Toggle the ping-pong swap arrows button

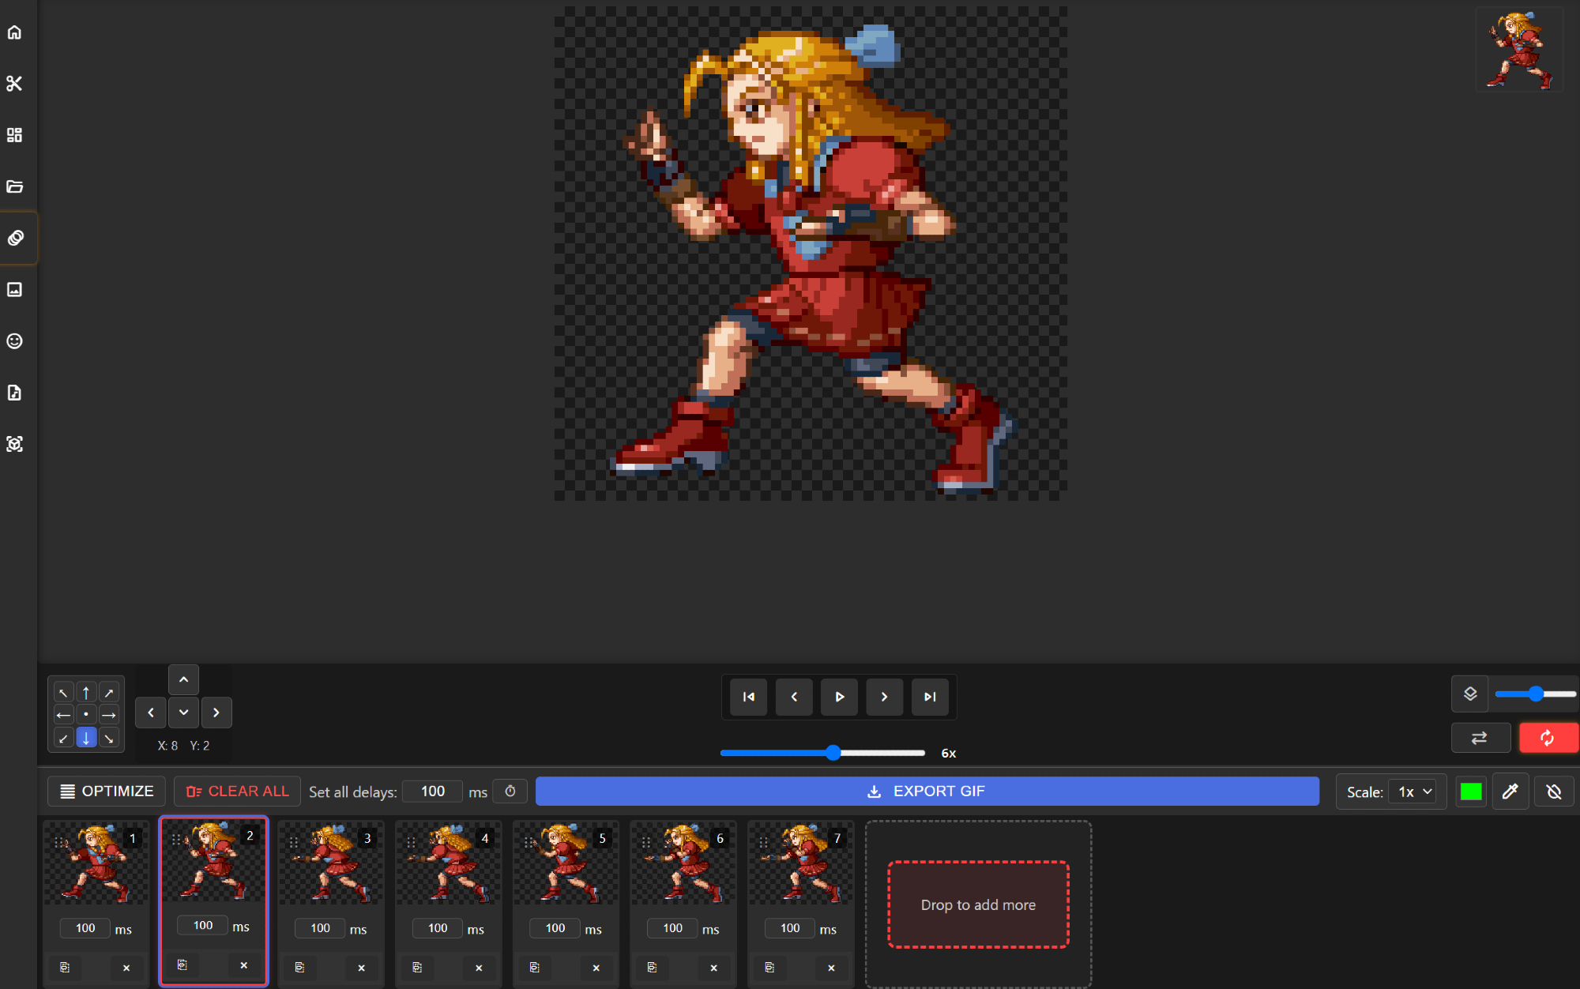pos(1480,738)
